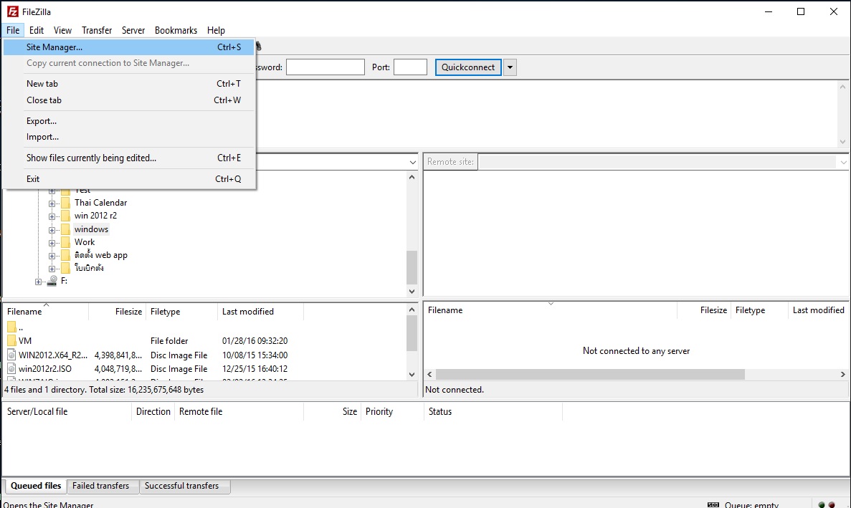Open the Transfer menu

pyautogui.click(x=97, y=30)
